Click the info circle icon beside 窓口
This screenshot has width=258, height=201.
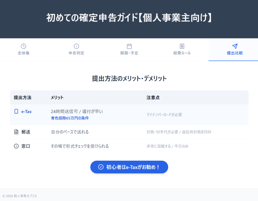point(16,146)
